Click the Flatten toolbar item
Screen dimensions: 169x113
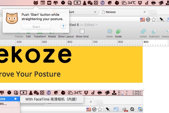(19, 34)
